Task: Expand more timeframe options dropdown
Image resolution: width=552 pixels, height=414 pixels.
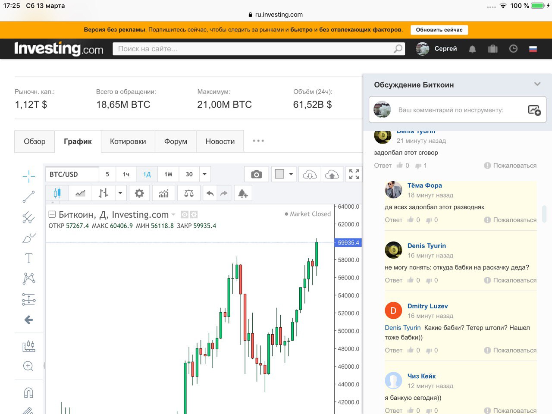Action: [205, 174]
